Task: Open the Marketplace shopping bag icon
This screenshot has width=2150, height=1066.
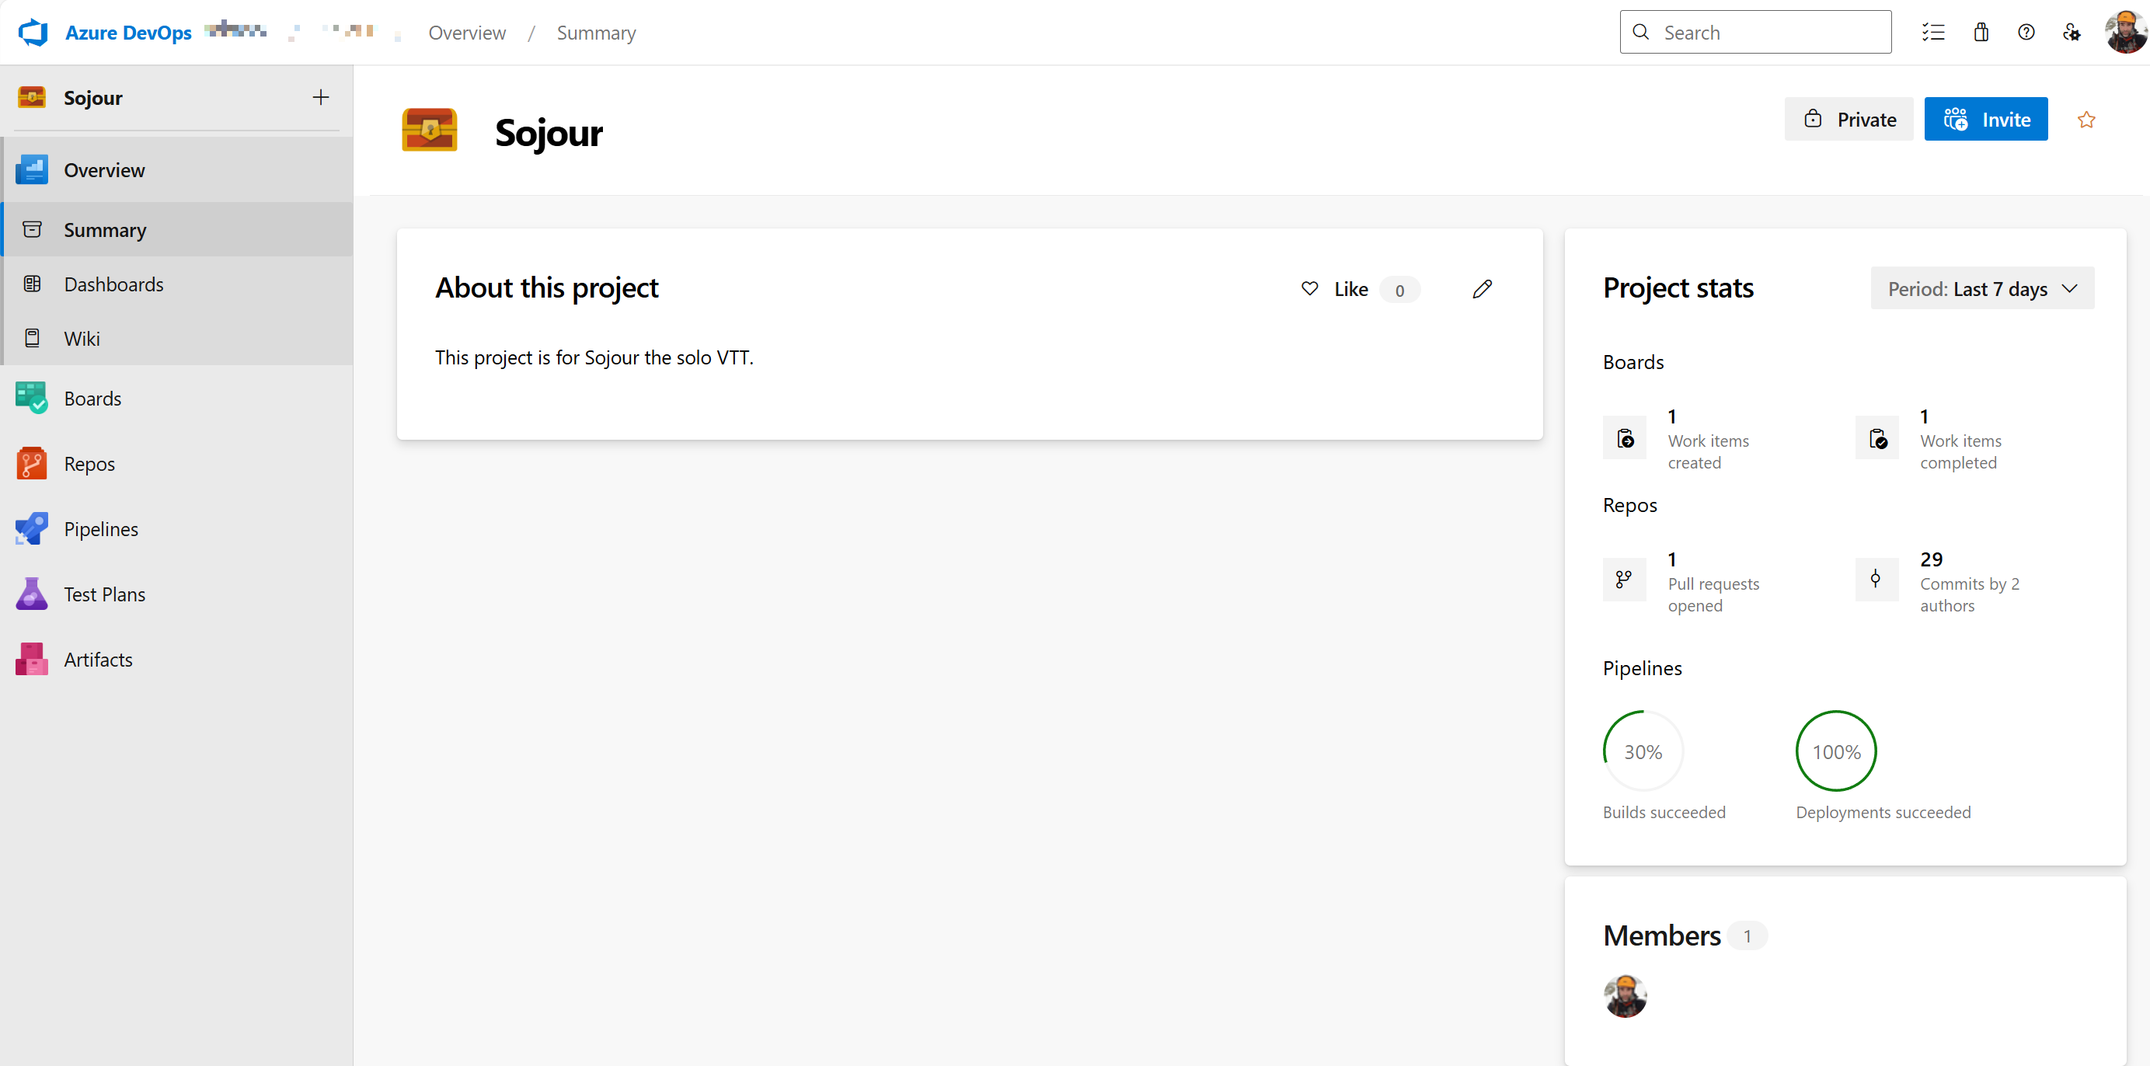Action: (x=1981, y=33)
